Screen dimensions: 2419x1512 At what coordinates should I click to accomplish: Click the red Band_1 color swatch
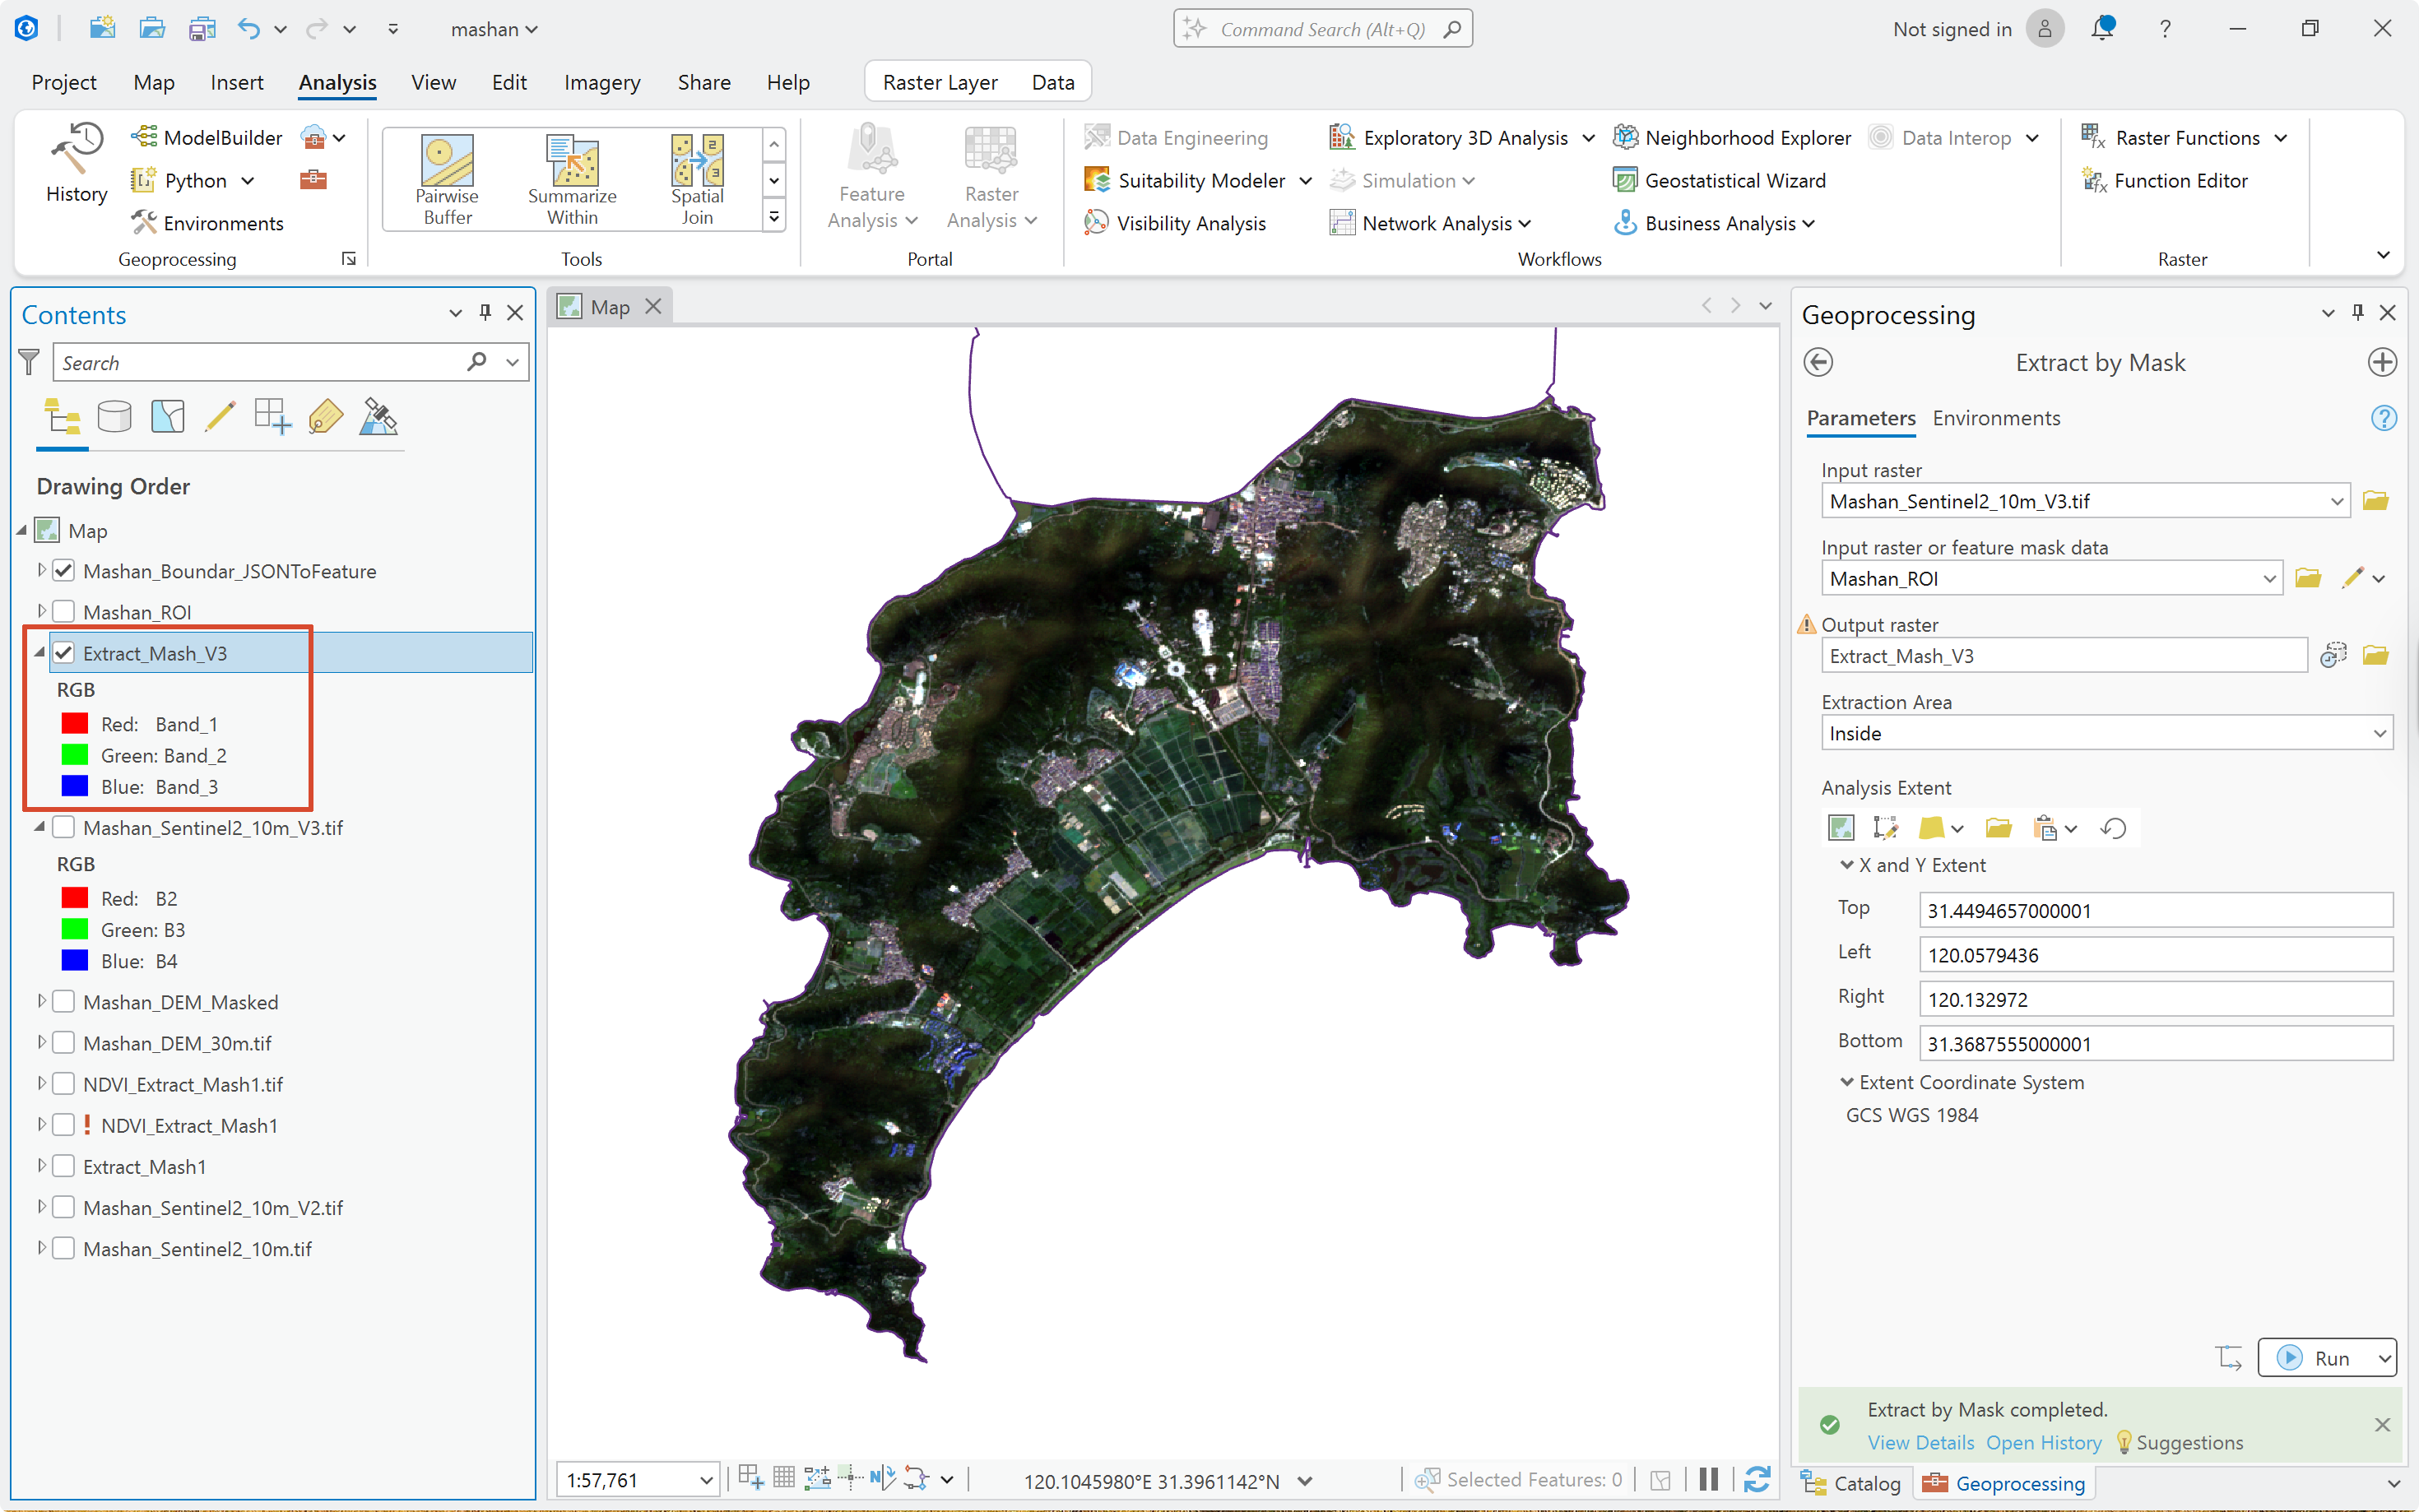[x=74, y=723]
